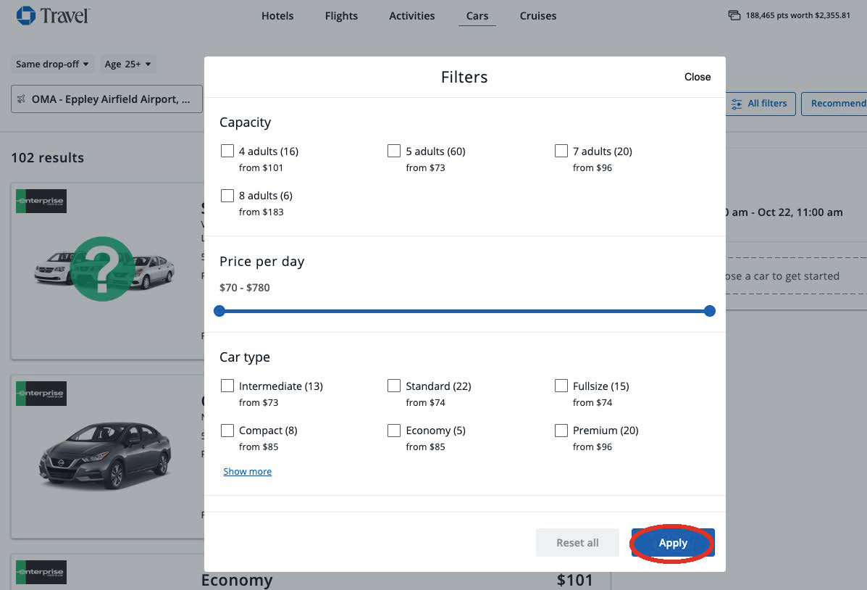Click the OMA Eppley Airfield location field
The width and height of the screenshot is (867, 590).
click(x=107, y=99)
